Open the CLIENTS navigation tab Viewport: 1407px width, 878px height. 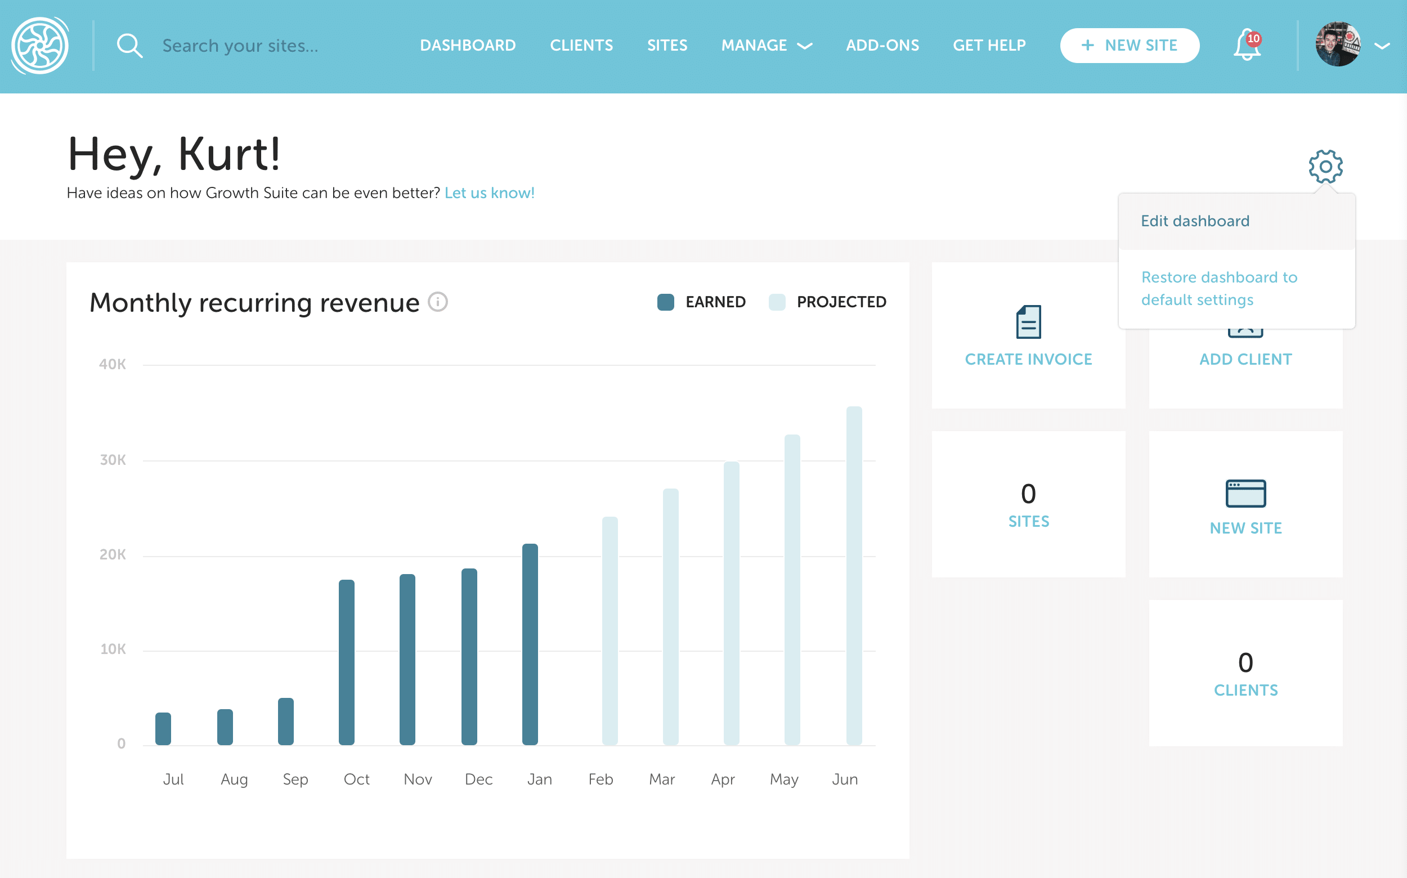[x=581, y=45]
